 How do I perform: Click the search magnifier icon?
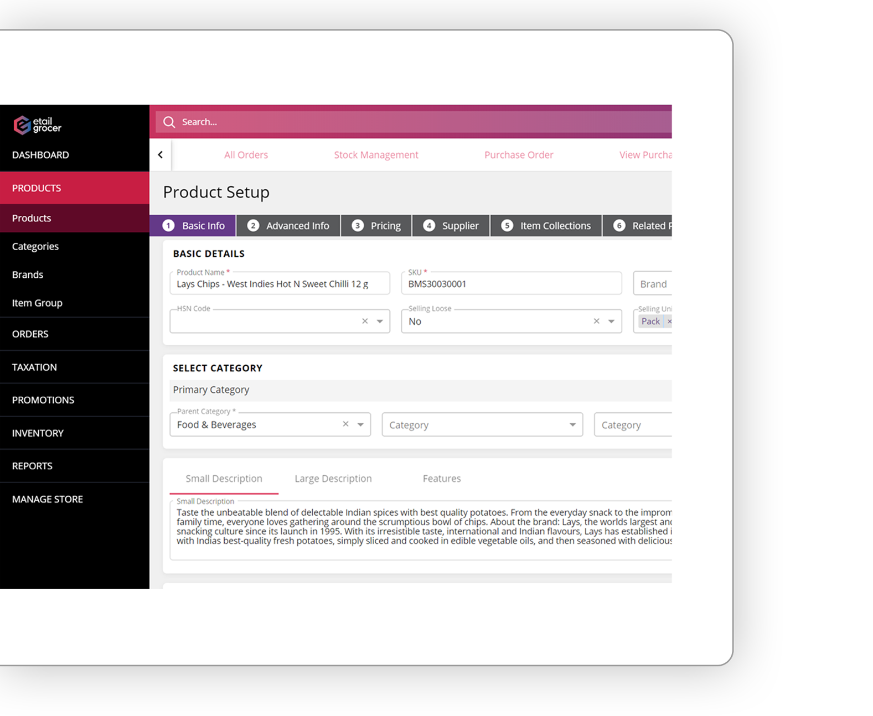click(169, 122)
